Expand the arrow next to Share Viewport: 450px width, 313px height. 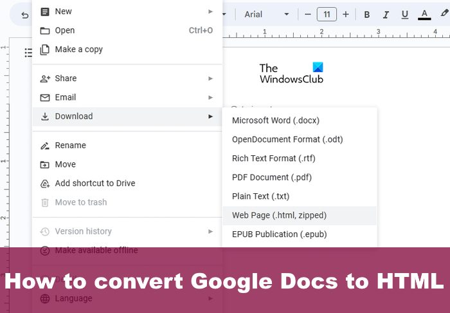click(210, 79)
